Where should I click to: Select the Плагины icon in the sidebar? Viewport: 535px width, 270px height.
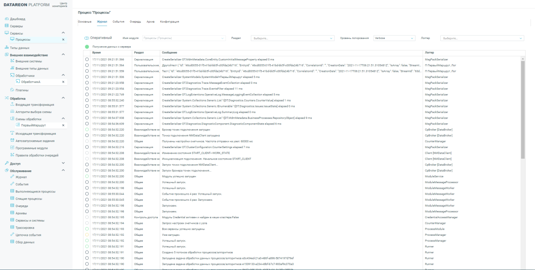point(13,90)
